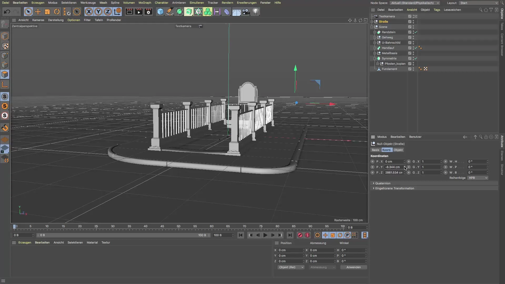Open the Tags menu in Object manager
This screenshot has width=505, height=284.
437,10
